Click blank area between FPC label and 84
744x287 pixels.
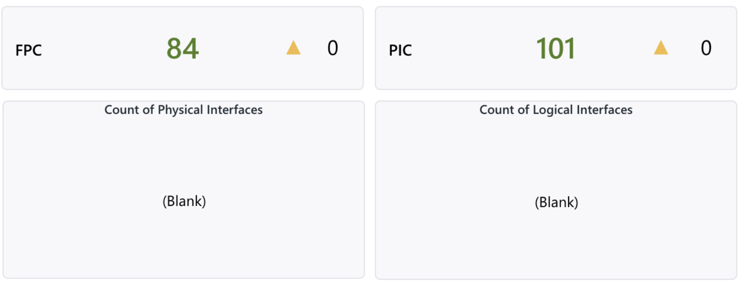(104, 49)
